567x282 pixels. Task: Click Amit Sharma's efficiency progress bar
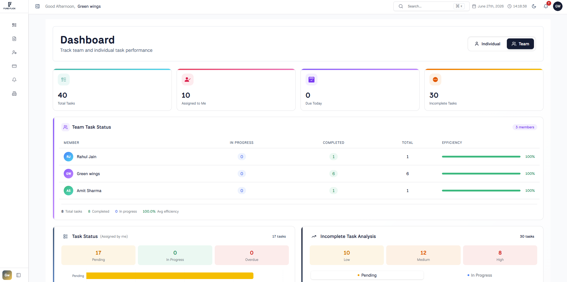tap(481, 191)
